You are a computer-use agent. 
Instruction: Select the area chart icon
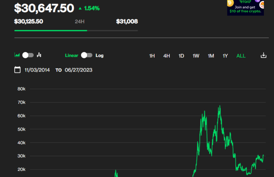17,55
